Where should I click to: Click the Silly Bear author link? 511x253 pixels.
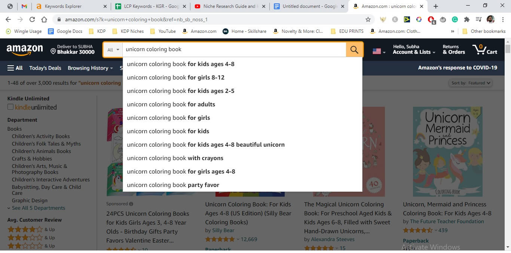[223, 230]
